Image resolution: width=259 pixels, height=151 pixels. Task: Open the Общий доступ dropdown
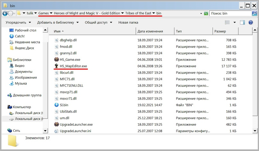click(x=99, y=22)
